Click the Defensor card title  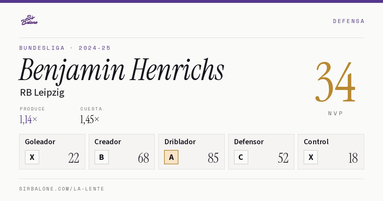(249, 142)
